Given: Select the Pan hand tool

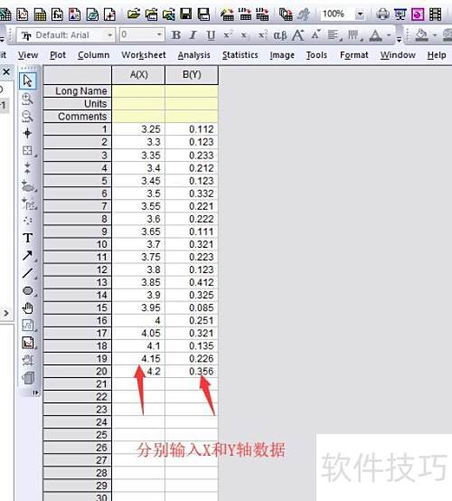Looking at the screenshot, I should coord(28,308).
